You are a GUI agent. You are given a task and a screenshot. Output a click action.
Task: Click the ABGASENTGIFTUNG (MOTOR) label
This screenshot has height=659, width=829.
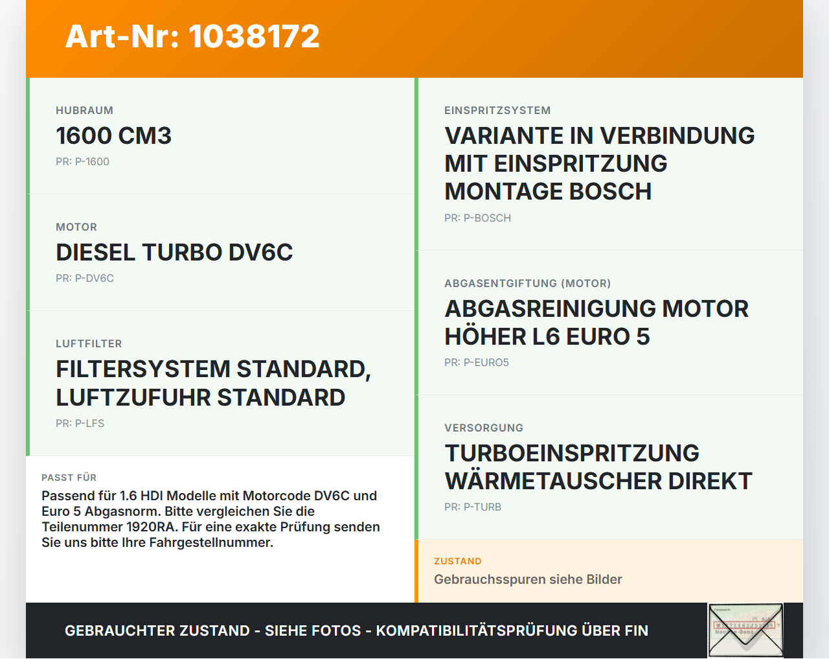pos(527,284)
